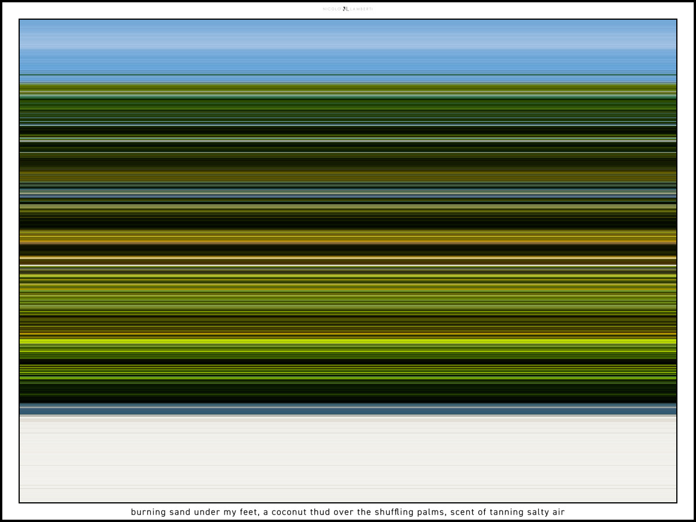This screenshot has height=522, width=696.
Task: Click the orange-gold band in the artwork
Action: pos(348,237)
